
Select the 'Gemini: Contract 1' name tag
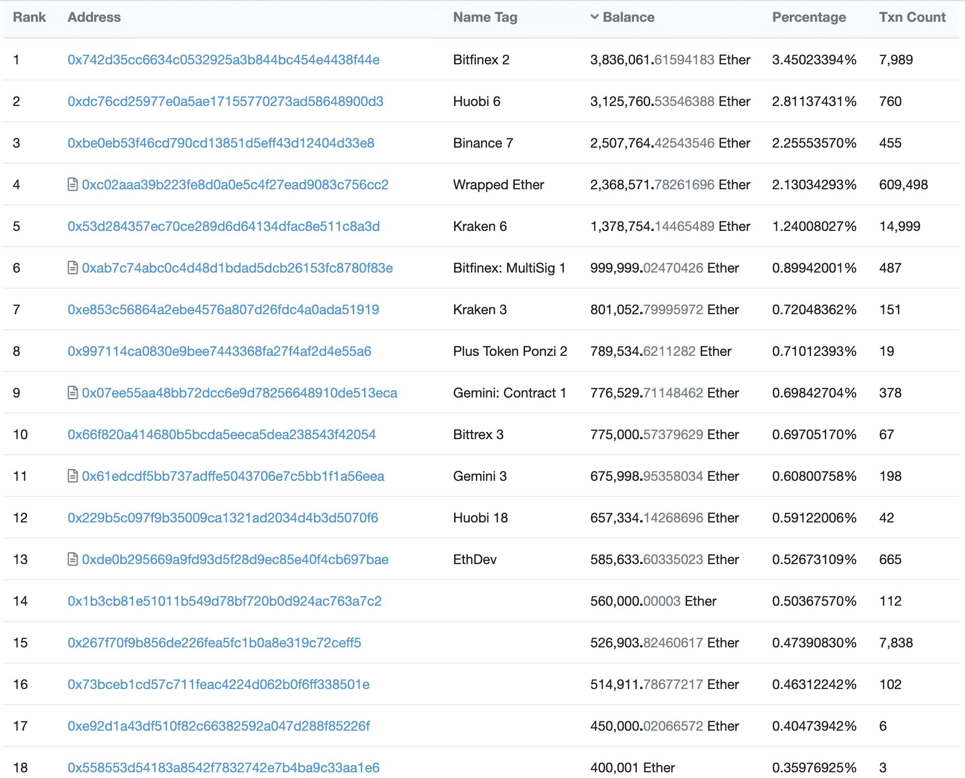pyautogui.click(x=509, y=393)
